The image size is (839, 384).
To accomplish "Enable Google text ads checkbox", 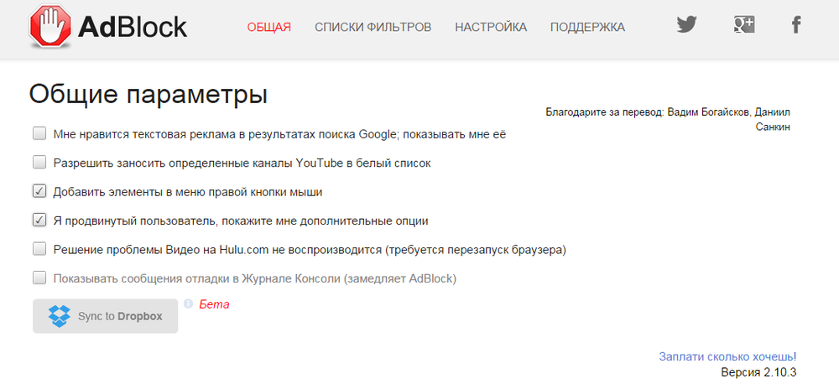I will pos(39,133).
